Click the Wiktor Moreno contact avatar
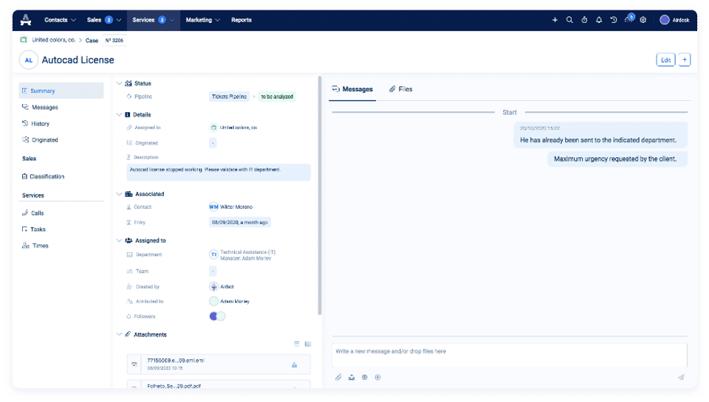This screenshot has height=402, width=709. [213, 207]
